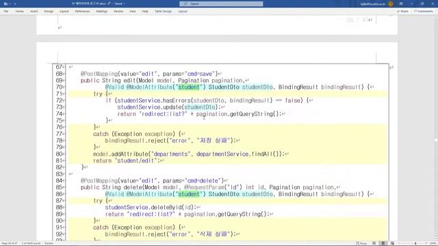Open the Saved status dropdown
438x246 pixels.
coord(120,3)
